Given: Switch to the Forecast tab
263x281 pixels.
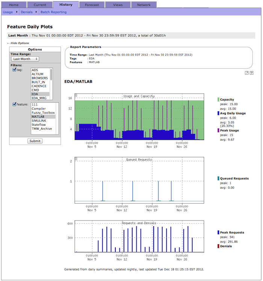Looking at the screenshot, I should [92, 5].
